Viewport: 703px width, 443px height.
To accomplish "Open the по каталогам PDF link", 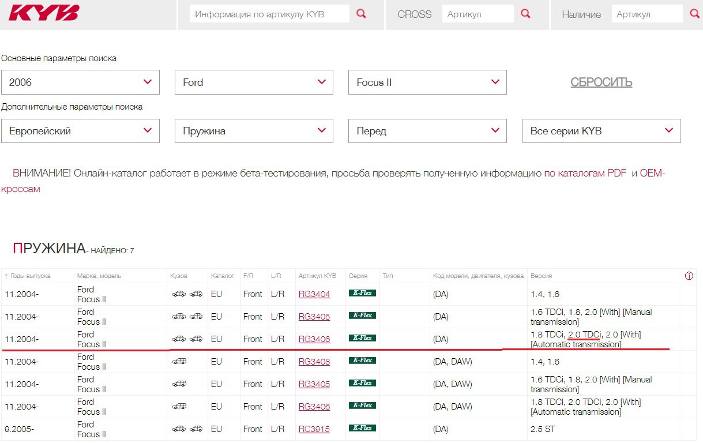I will pyautogui.click(x=585, y=173).
